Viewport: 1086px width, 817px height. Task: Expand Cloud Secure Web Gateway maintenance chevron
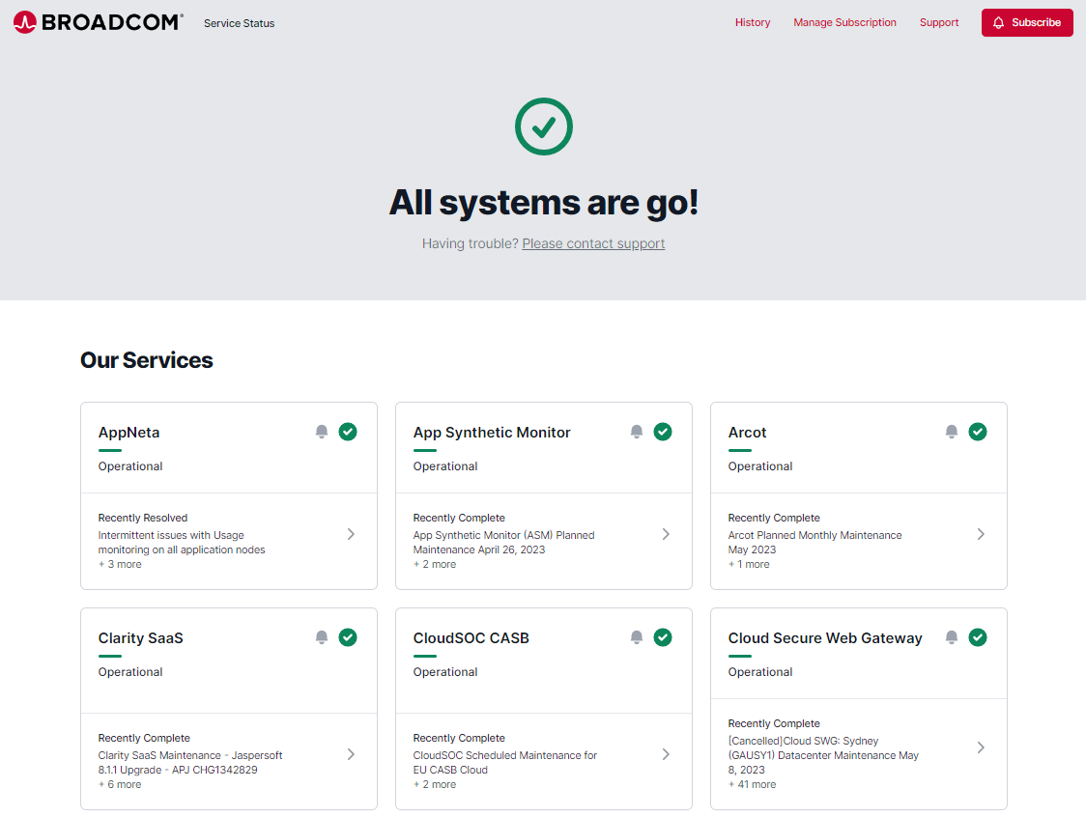tap(981, 747)
